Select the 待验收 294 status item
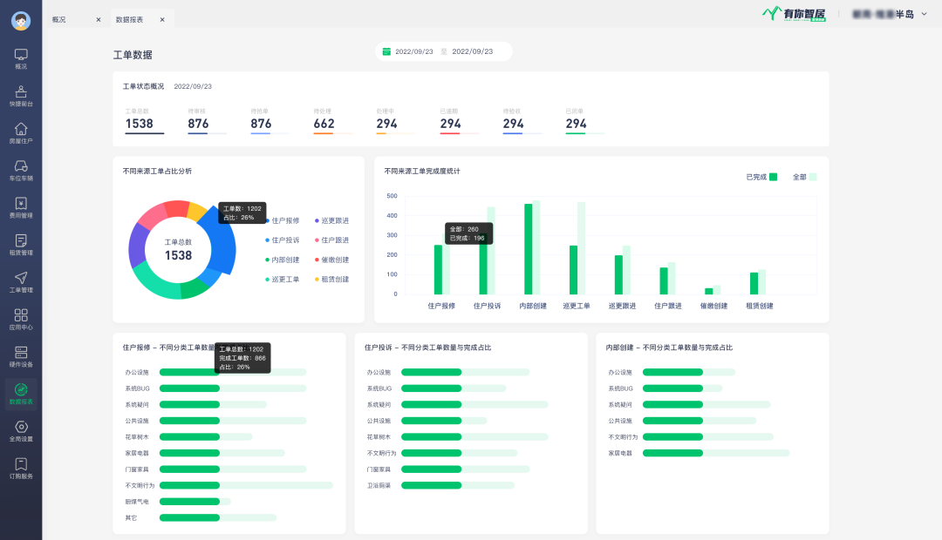This screenshot has width=942, height=540. click(522, 120)
